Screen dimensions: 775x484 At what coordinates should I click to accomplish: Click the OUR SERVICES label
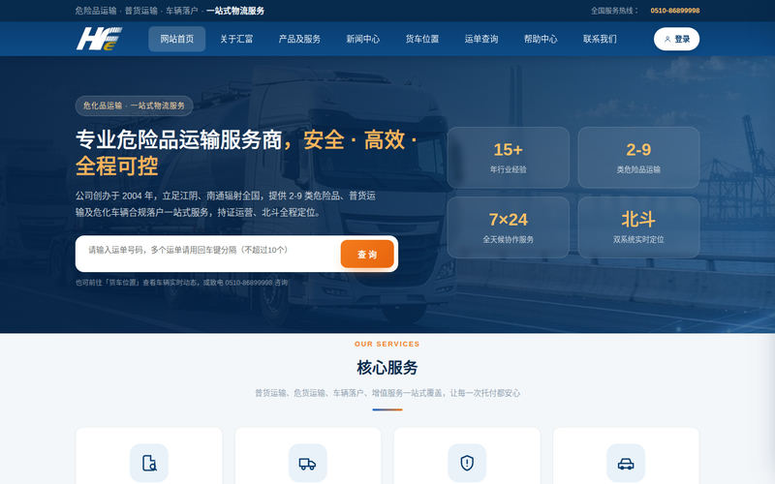pyautogui.click(x=387, y=344)
